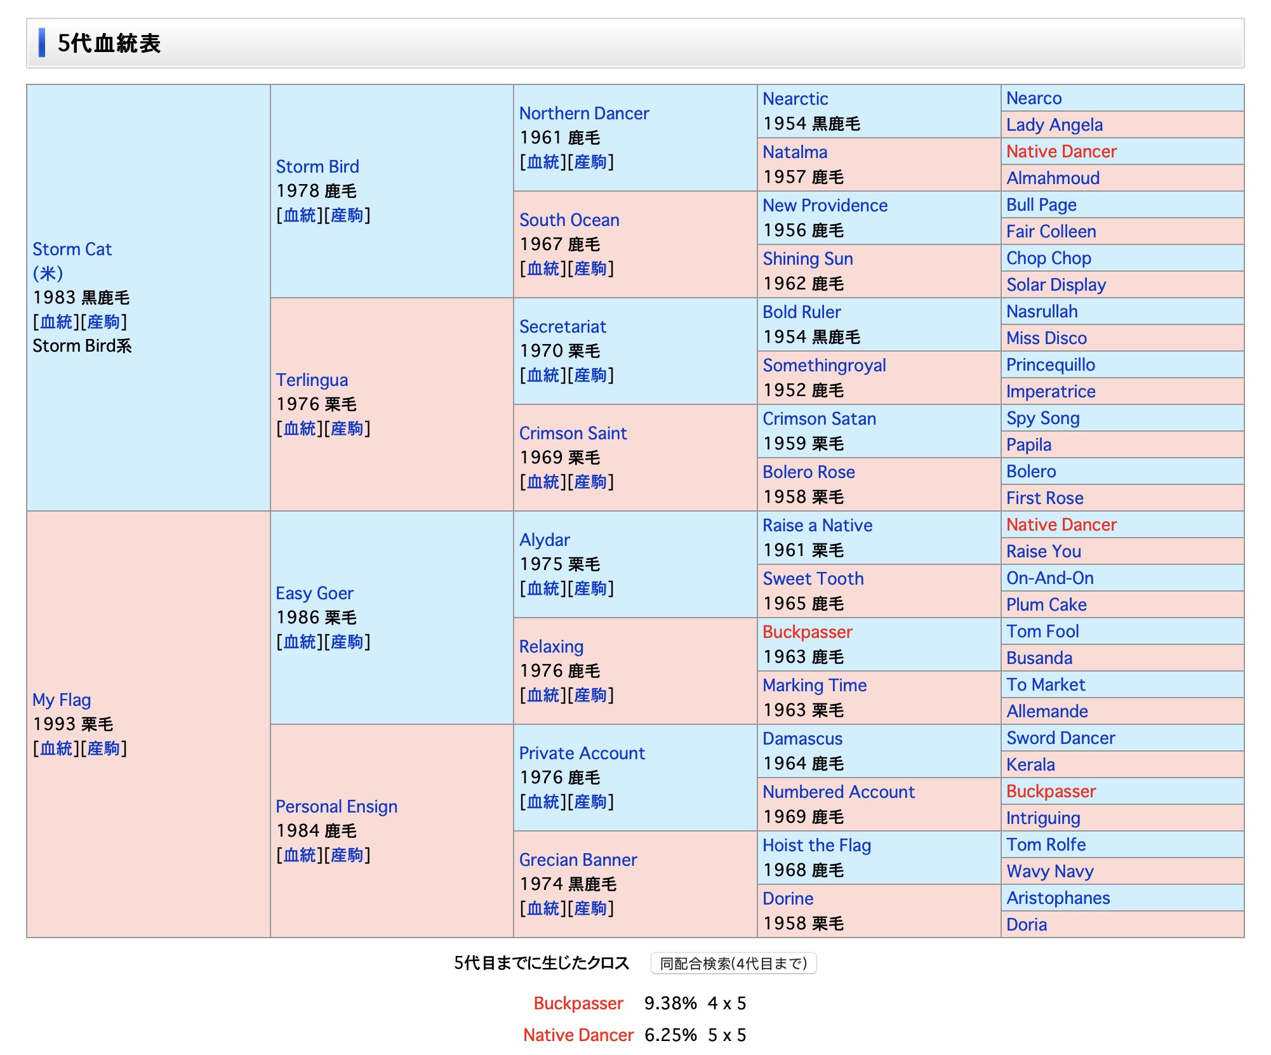The image size is (1271, 1055).
Task: Open Northern Dancer's 血統 link
Action: tap(543, 163)
